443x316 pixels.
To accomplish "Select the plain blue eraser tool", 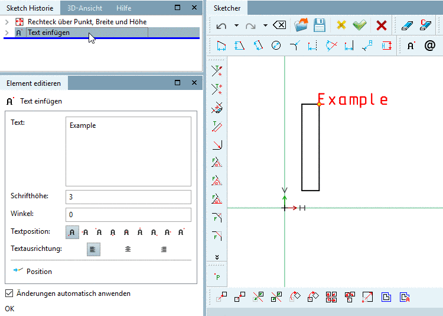I will point(407,25).
